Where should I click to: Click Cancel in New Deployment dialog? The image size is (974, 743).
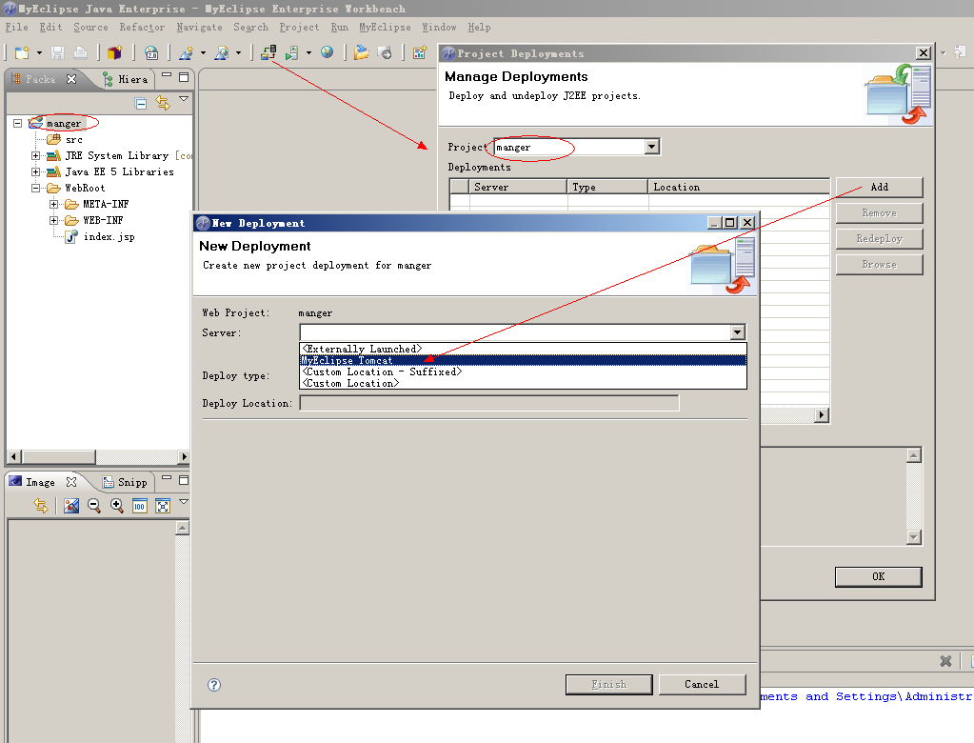pos(702,684)
